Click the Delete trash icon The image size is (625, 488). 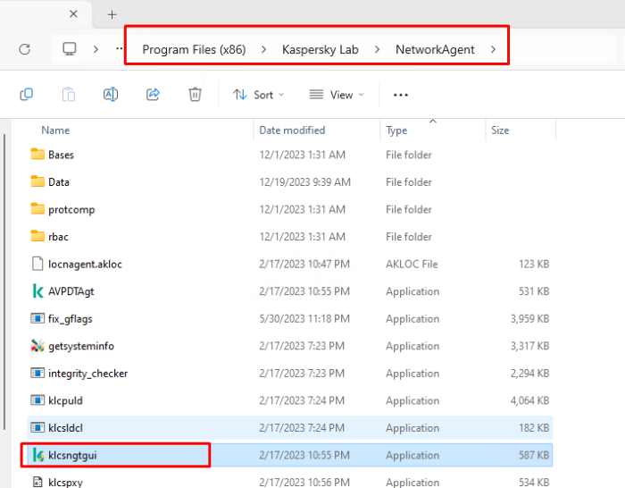point(195,95)
